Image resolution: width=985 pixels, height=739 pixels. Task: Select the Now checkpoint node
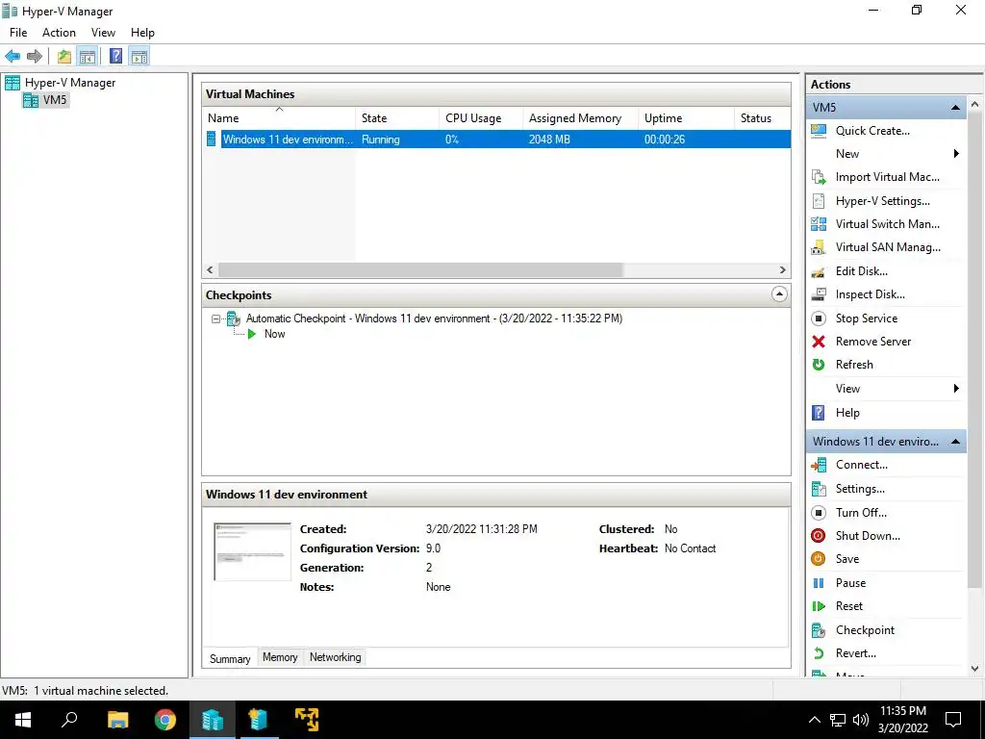[x=274, y=334]
